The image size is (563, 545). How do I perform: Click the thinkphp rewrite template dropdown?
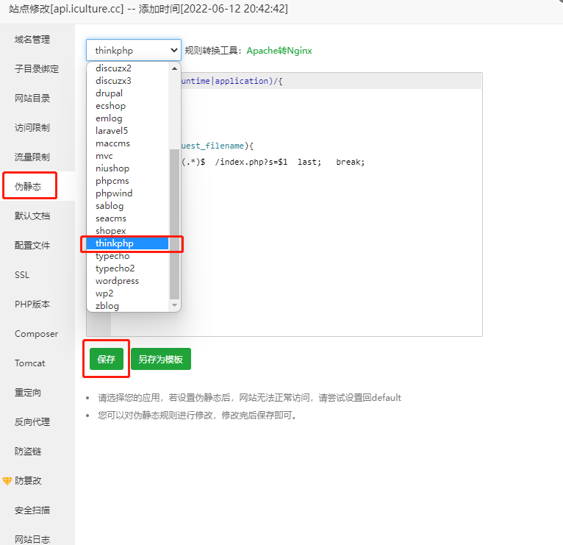(134, 50)
